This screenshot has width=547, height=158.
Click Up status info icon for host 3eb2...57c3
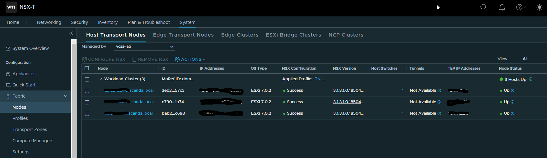[513, 90]
